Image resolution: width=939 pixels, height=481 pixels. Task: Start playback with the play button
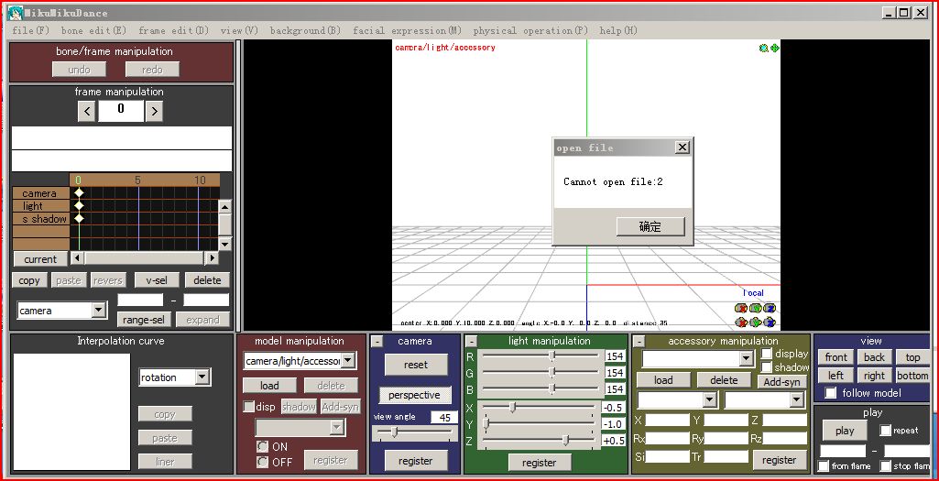[845, 431]
